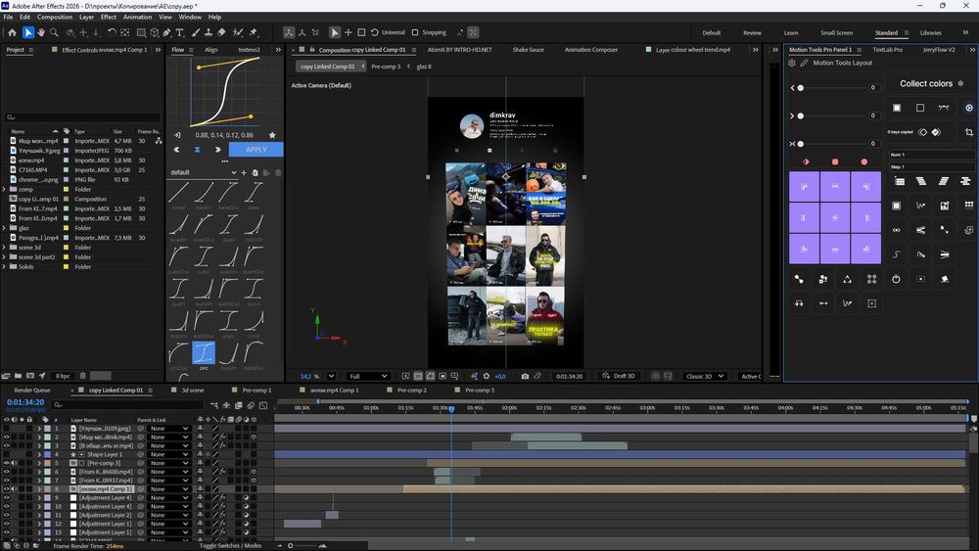Toggle the Snapping checkbox

(415, 32)
